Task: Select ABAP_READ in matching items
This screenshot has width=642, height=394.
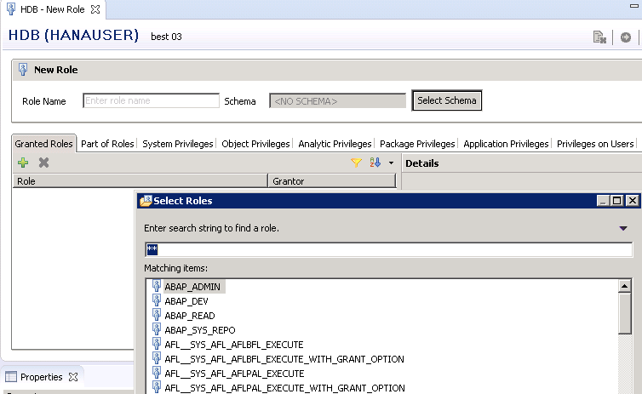Action: coord(189,315)
